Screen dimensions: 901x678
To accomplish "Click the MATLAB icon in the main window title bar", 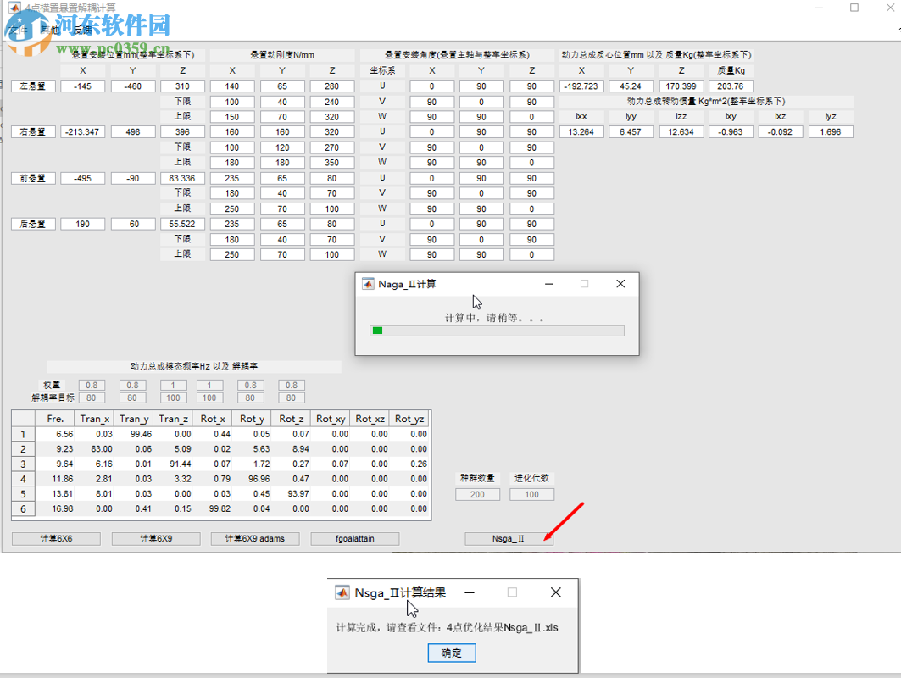I will (14, 8).
